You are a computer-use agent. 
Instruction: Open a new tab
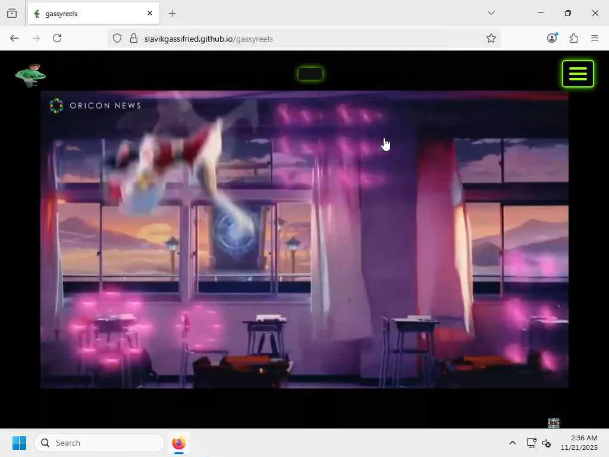pyautogui.click(x=172, y=14)
